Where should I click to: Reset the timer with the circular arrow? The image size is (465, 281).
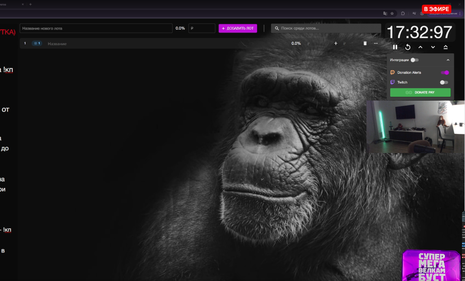click(x=408, y=47)
